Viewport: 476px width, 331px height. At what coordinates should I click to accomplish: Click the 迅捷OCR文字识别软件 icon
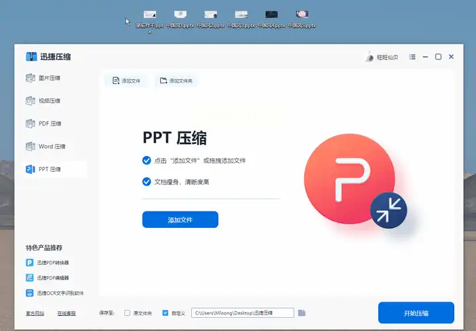coord(30,293)
